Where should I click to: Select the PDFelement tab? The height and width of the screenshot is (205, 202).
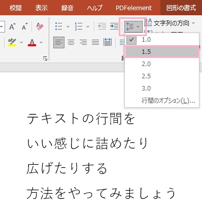[x=133, y=8]
